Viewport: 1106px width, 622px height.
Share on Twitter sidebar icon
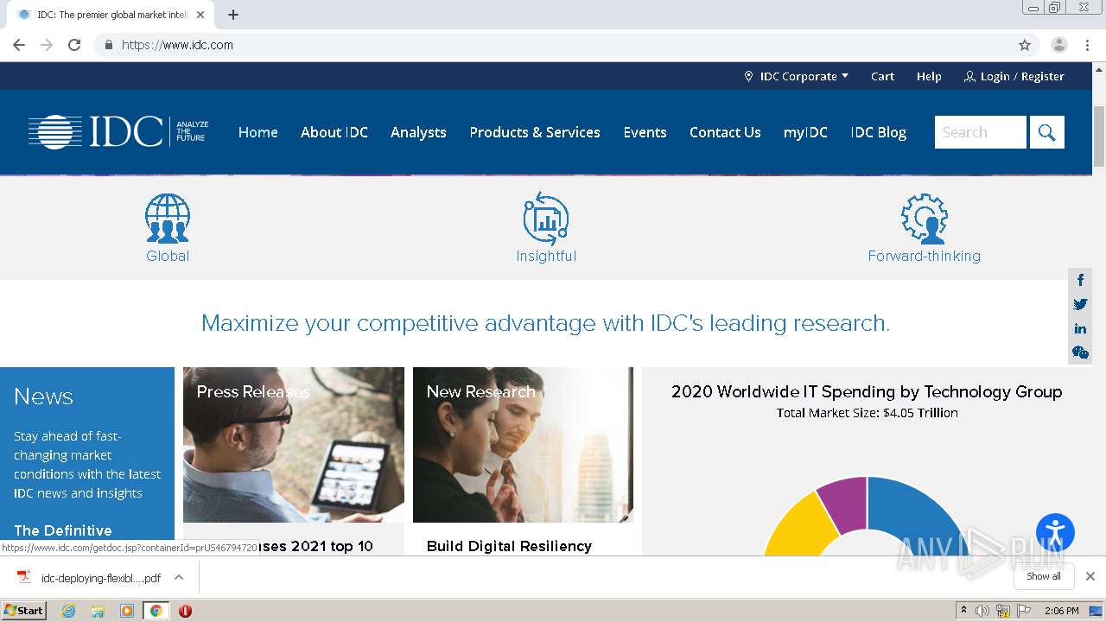(1080, 304)
